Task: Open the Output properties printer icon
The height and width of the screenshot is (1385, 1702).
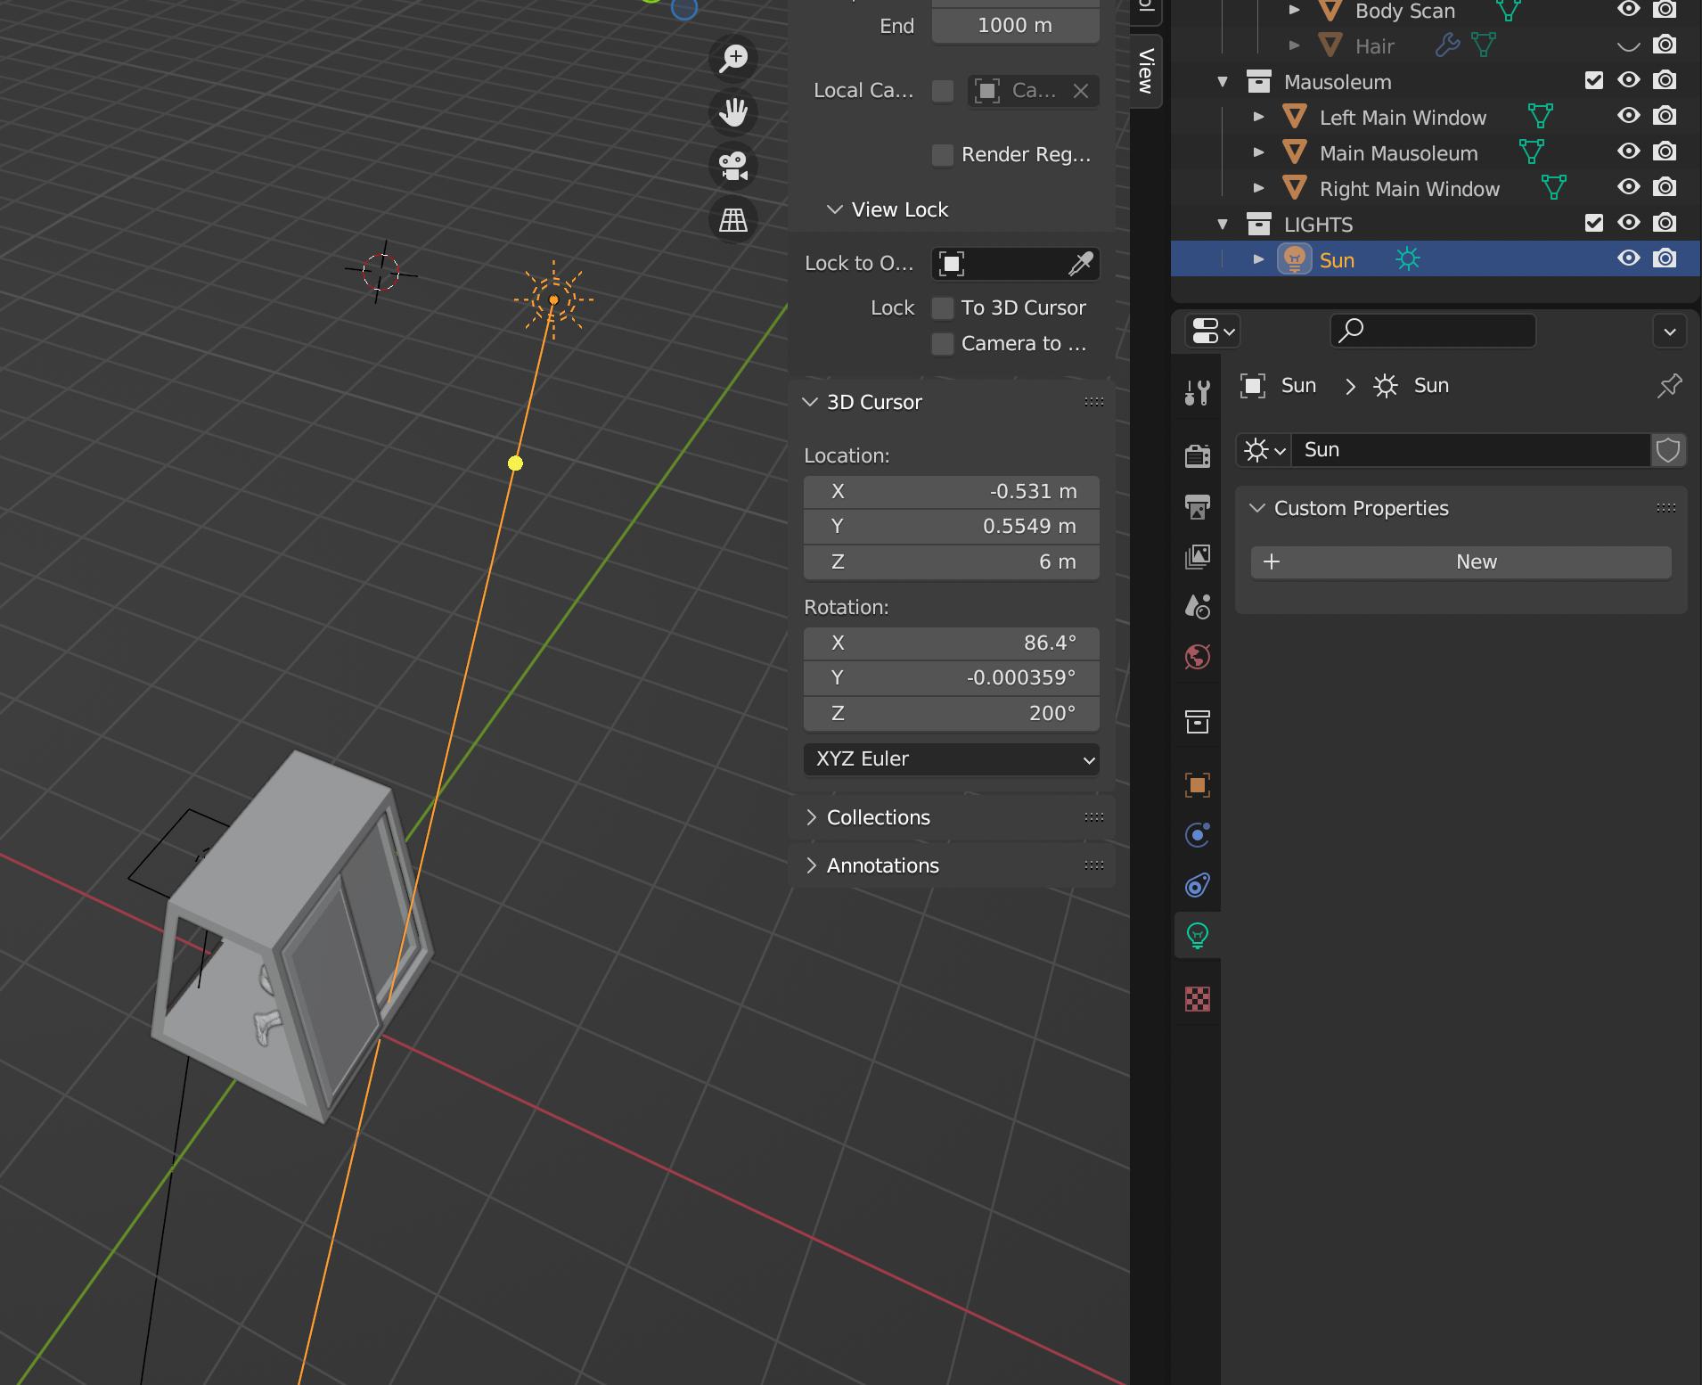Action: pyautogui.click(x=1197, y=506)
